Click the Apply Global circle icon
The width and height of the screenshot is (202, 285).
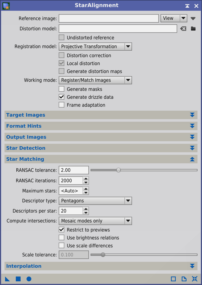29,279
